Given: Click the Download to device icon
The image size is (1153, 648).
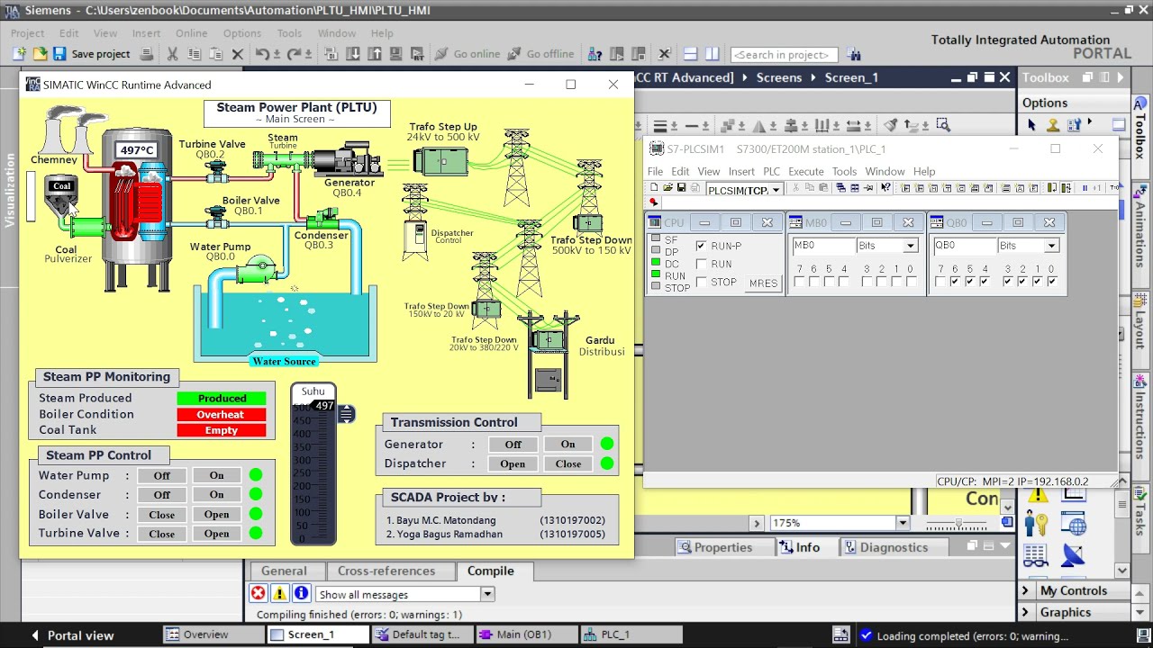Looking at the screenshot, I should coord(353,54).
